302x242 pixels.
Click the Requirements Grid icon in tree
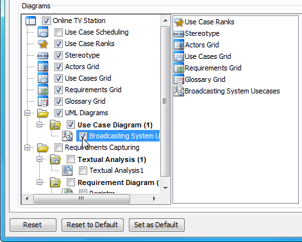(x=43, y=90)
